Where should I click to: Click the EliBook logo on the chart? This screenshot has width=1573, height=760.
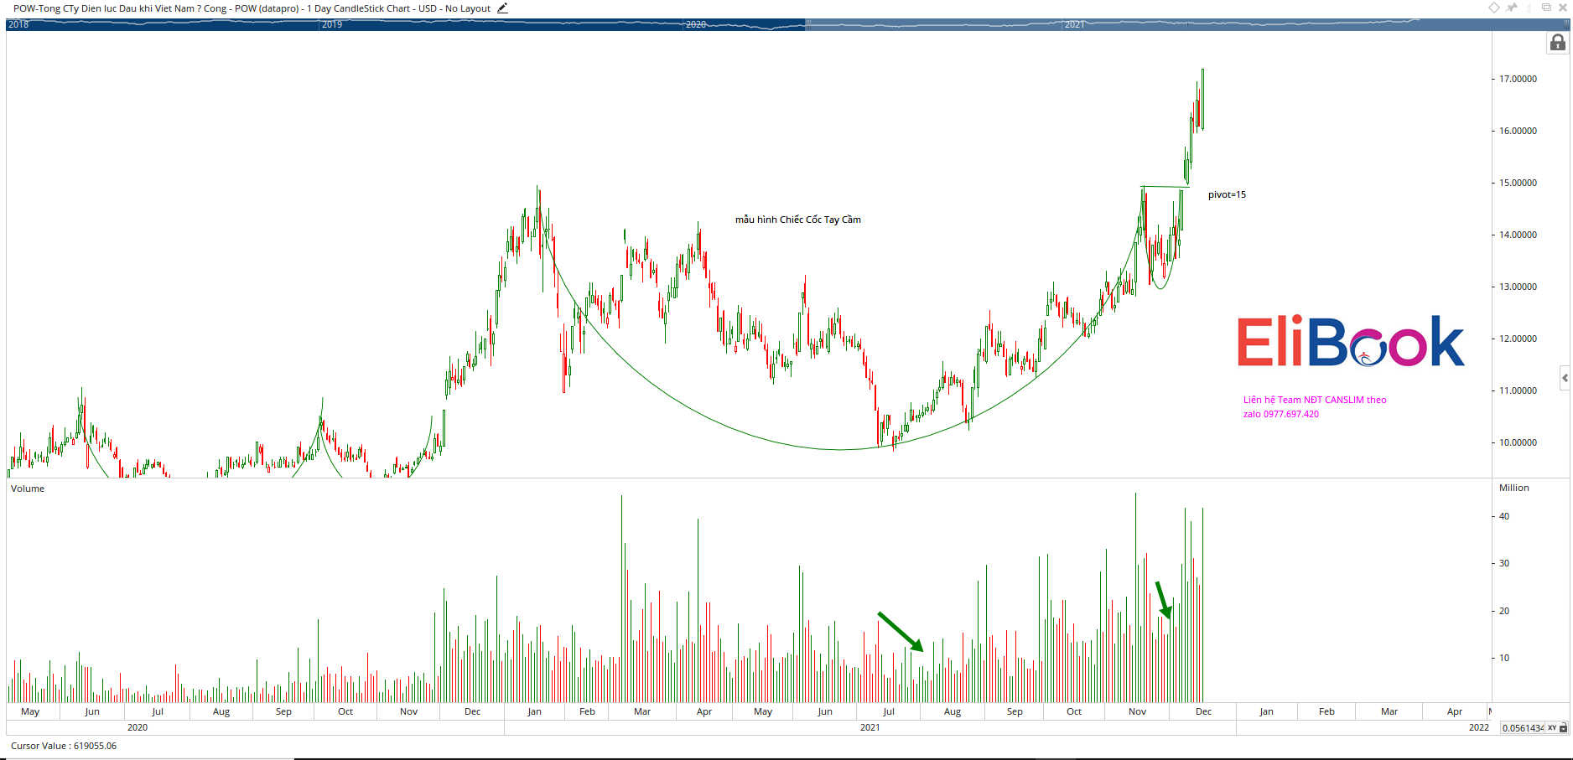pos(1351,342)
